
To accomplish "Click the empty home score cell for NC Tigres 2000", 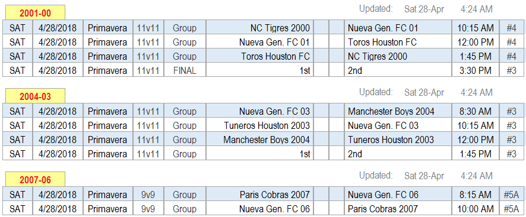I will [x=321, y=28].
